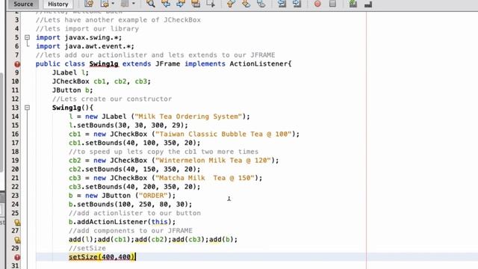Click "Matcha Milk Tea @ 150" string
The width and height of the screenshot is (478, 269).
tap(205, 178)
